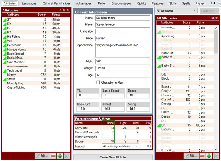
Task: Click the Height field
Action: coord(123,62)
